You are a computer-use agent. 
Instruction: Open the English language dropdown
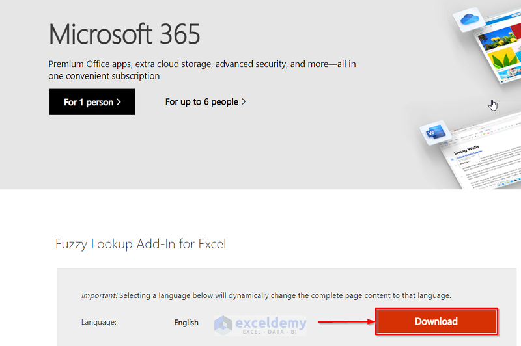click(186, 322)
